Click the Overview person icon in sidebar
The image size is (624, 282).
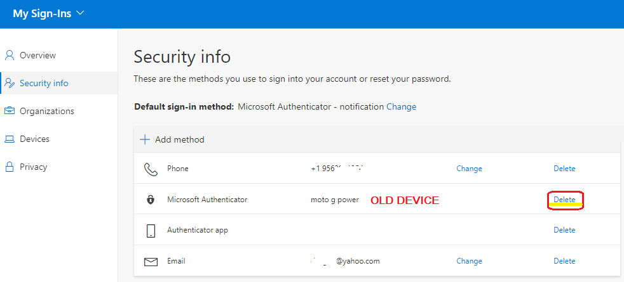pyautogui.click(x=10, y=55)
